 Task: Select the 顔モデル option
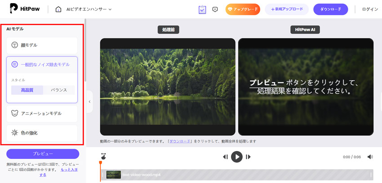tap(42, 45)
